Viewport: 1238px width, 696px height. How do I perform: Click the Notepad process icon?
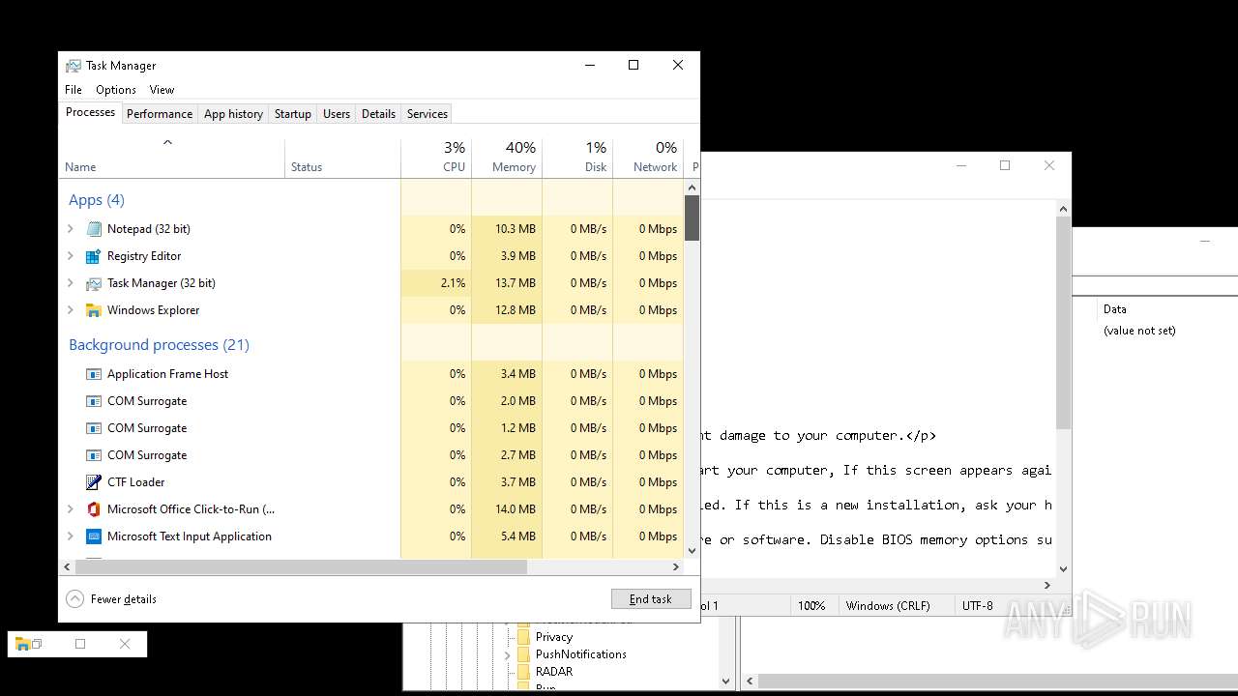[x=94, y=229]
